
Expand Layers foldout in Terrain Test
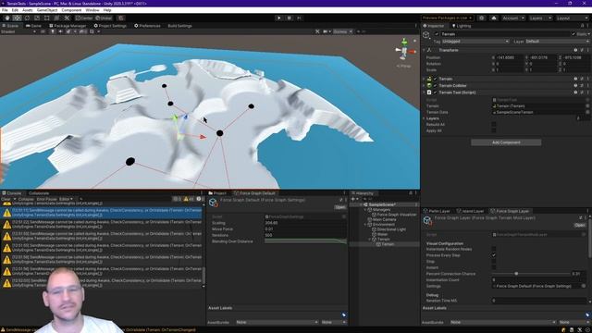click(424, 118)
